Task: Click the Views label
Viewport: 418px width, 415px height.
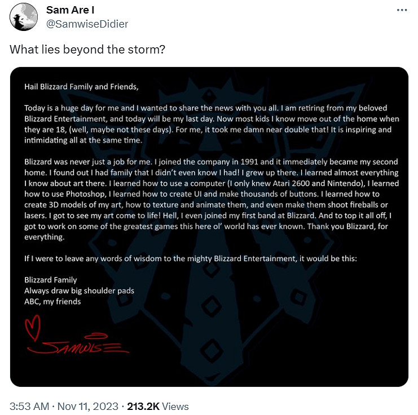Action: click(x=175, y=406)
